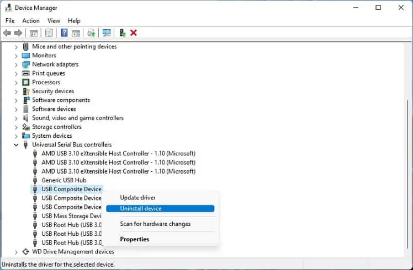Click the Mice and other pointing devices icon

(x=25, y=46)
